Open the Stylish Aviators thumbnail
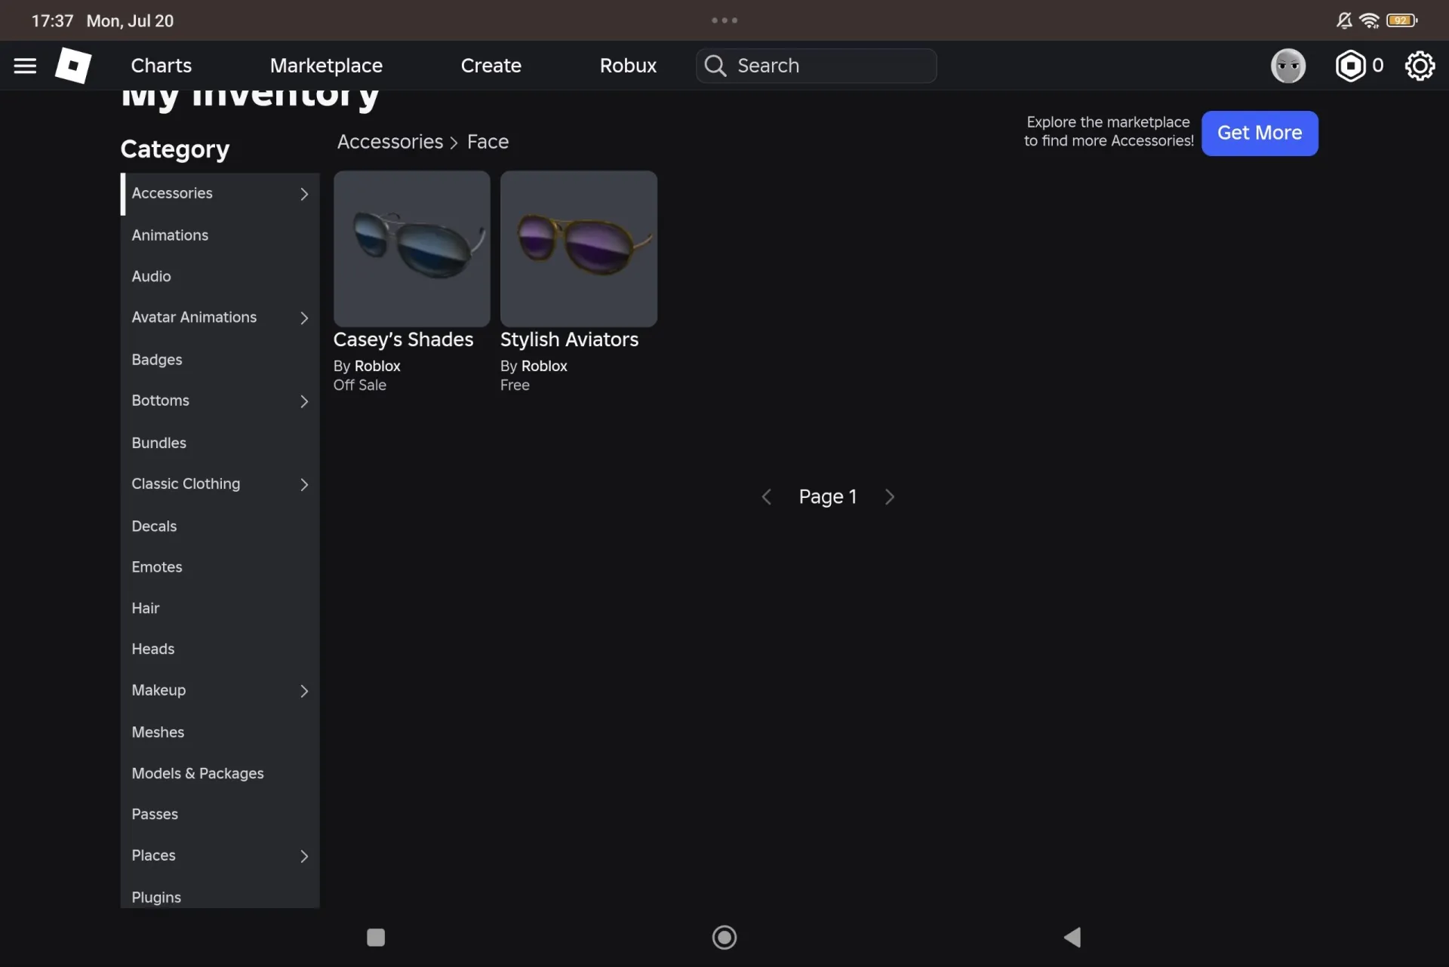Screen dimensions: 1449x967 579,248
